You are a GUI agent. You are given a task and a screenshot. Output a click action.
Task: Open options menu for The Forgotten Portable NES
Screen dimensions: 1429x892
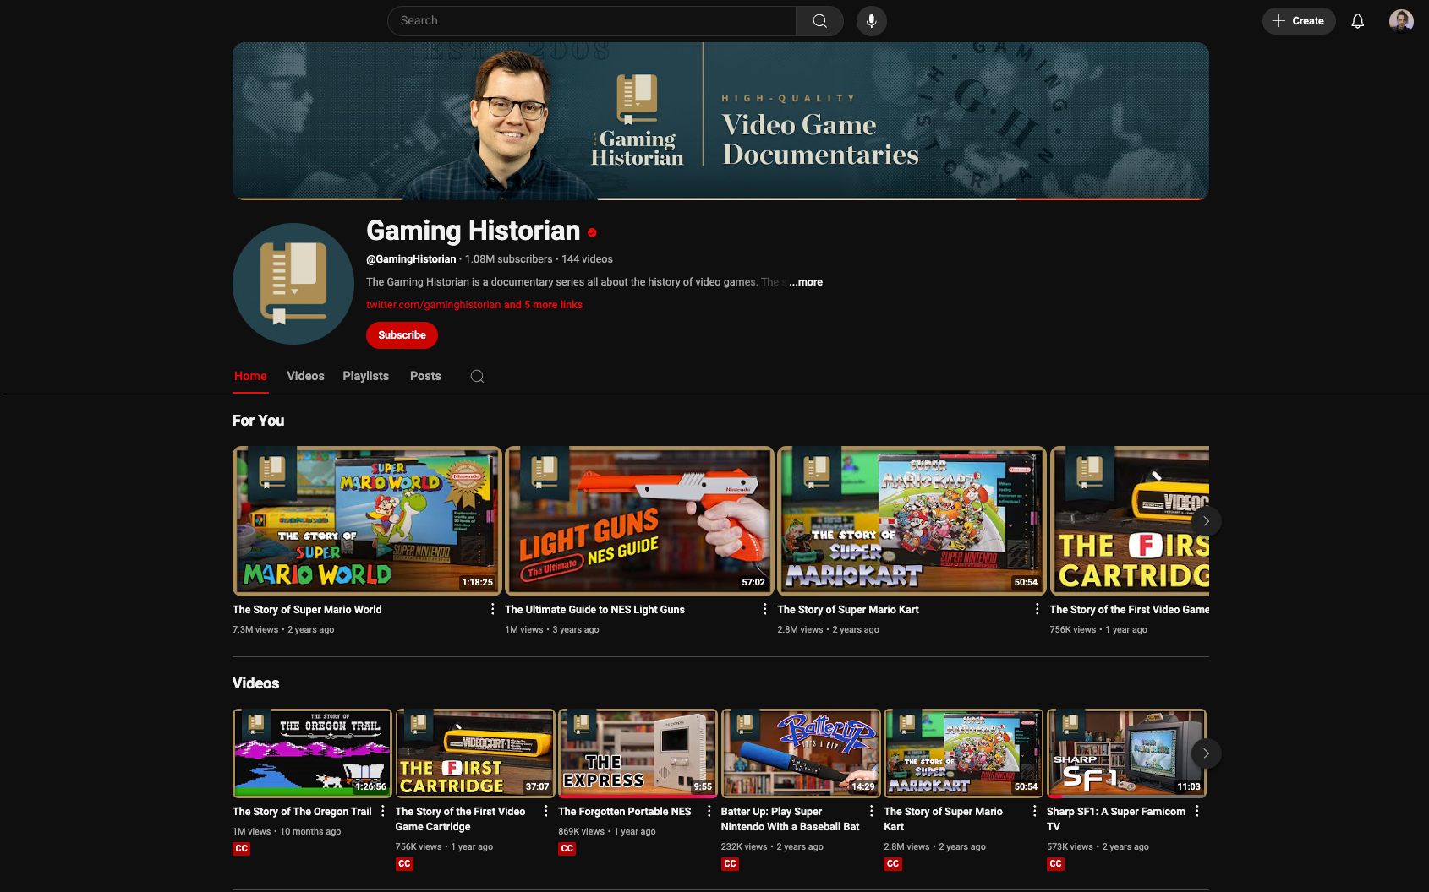(709, 811)
